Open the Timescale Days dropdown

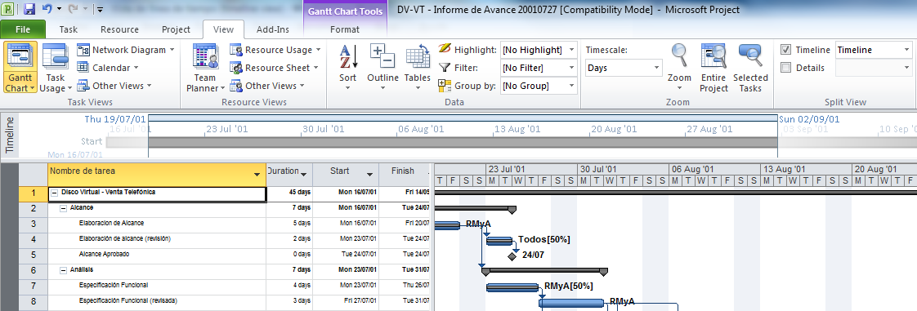pyautogui.click(x=624, y=68)
